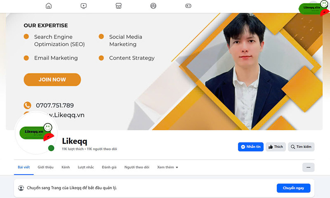Image resolution: width=330 pixels, height=198 pixels.
Task: Open the Gaming controller icon
Action: 188,6
